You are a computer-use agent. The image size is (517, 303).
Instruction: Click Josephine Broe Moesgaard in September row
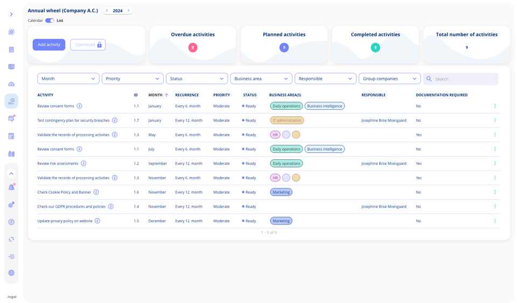(x=384, y=164)
